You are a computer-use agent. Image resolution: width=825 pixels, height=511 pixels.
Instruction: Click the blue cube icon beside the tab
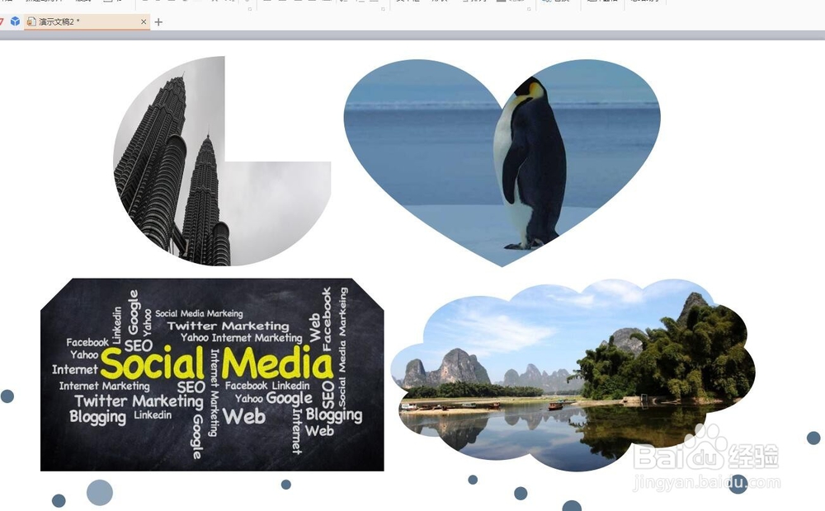15,21
